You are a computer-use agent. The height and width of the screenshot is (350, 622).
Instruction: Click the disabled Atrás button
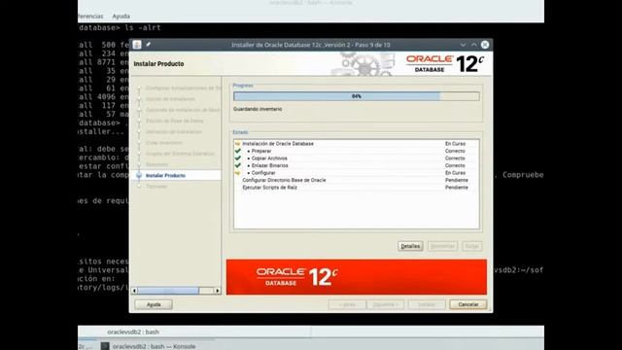pyautogui.click(x=347, y=304)
